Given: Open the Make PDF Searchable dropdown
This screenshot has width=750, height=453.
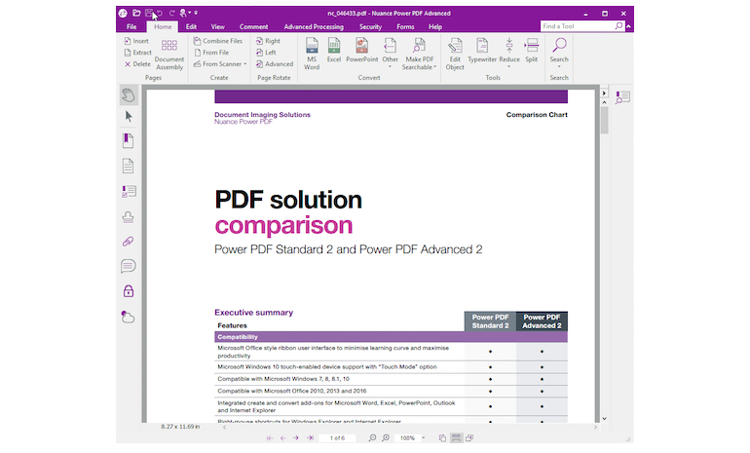Looking at the screenshot, I should click(434, 67).
